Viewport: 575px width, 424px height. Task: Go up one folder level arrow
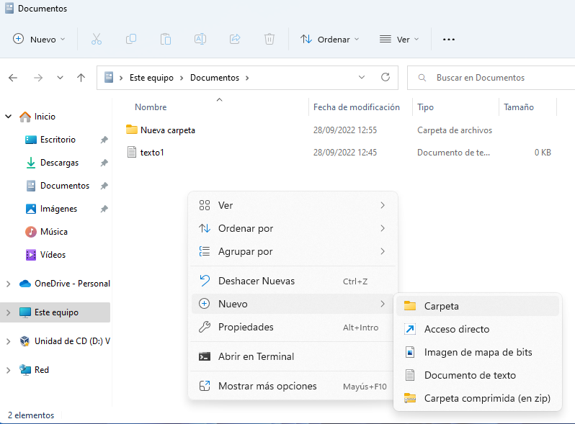(x=81, y=78)
